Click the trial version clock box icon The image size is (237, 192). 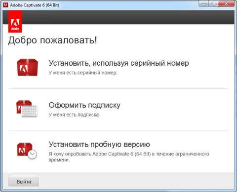27,151
